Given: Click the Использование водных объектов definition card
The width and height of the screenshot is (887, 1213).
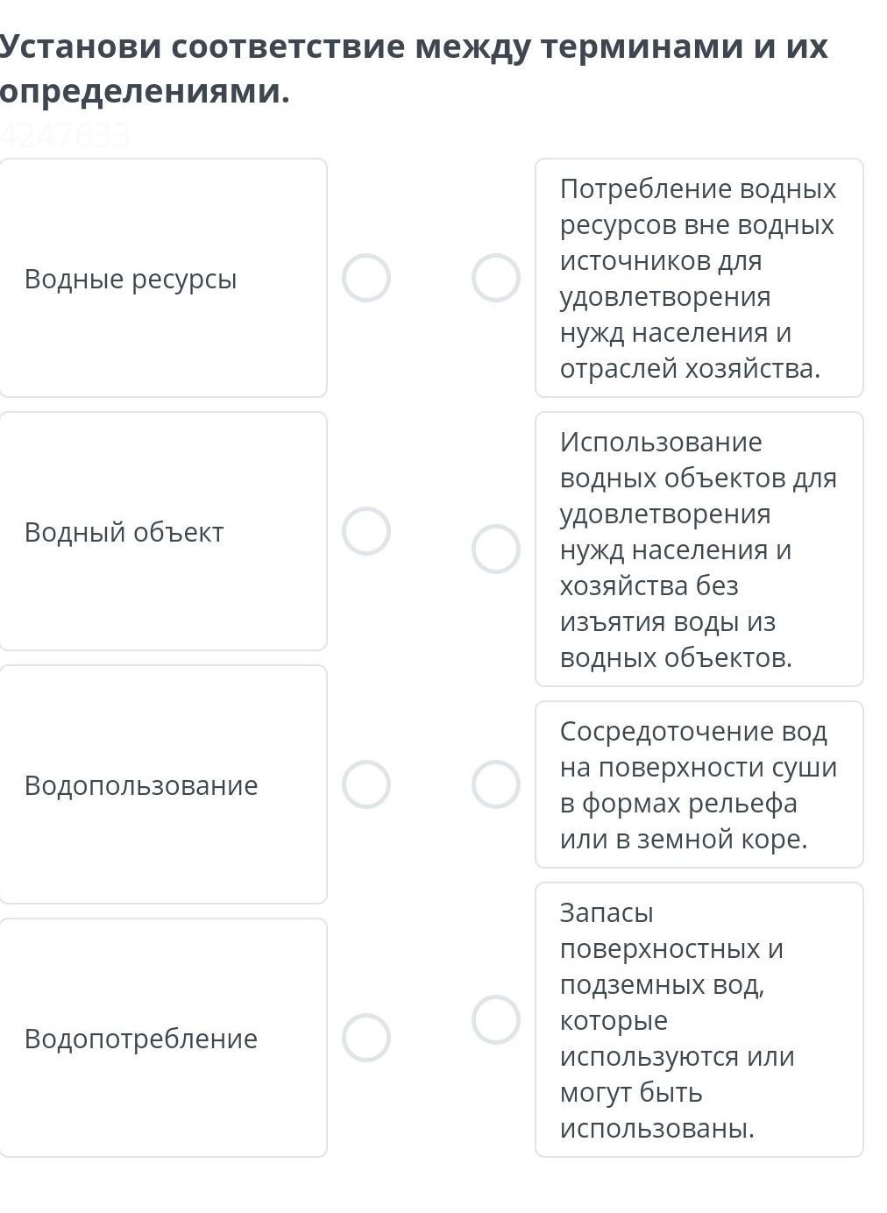Looking at the screenshot, I should click(x=699, y=550).
